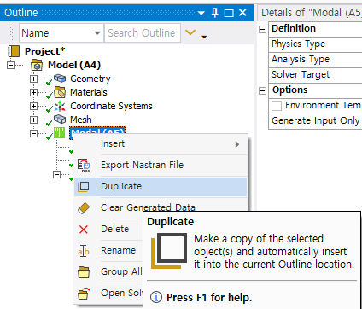Click the green Modal analysis icon
Screen dimensions: 362x309
[x=59, y=133]
